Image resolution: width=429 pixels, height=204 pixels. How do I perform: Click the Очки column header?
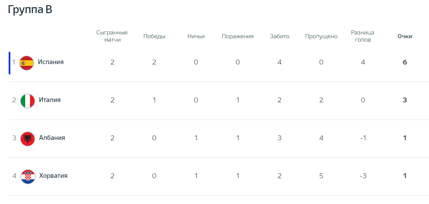(x=405, y=36)
